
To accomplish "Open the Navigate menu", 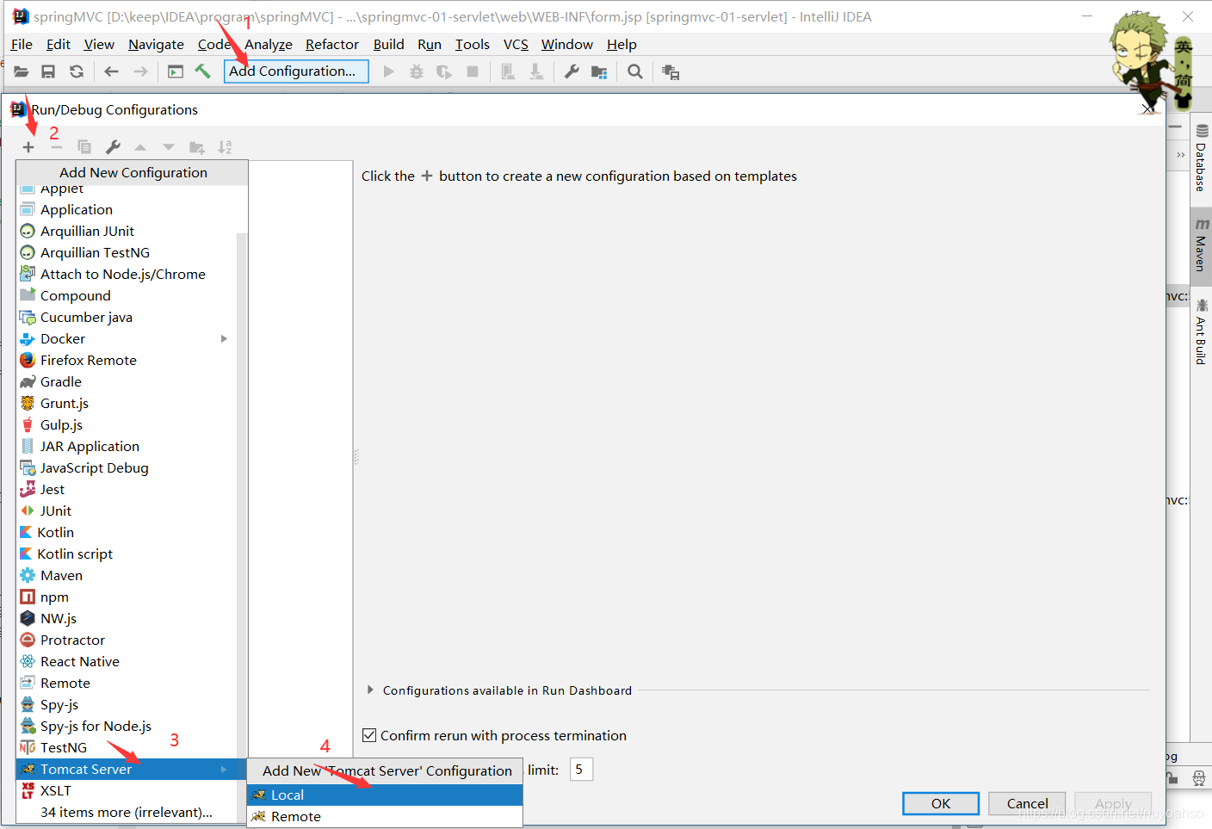I will point(156,44).
